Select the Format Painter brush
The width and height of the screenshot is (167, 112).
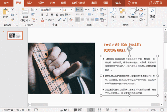click(13, 19)
